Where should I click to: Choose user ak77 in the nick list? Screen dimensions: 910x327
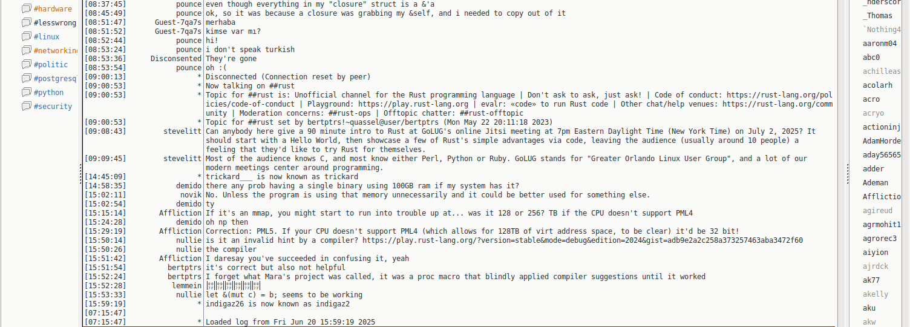[x=871, y=280]
